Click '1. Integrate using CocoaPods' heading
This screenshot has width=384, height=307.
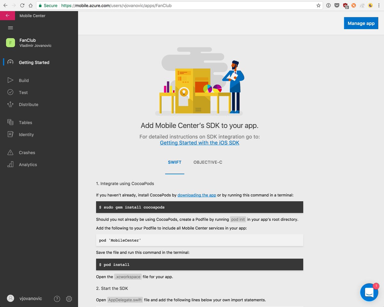click(x=125, y=184)
